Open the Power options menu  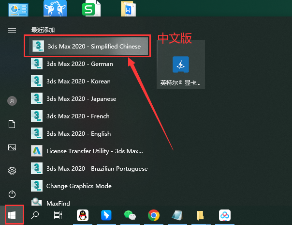coord(12,194)
